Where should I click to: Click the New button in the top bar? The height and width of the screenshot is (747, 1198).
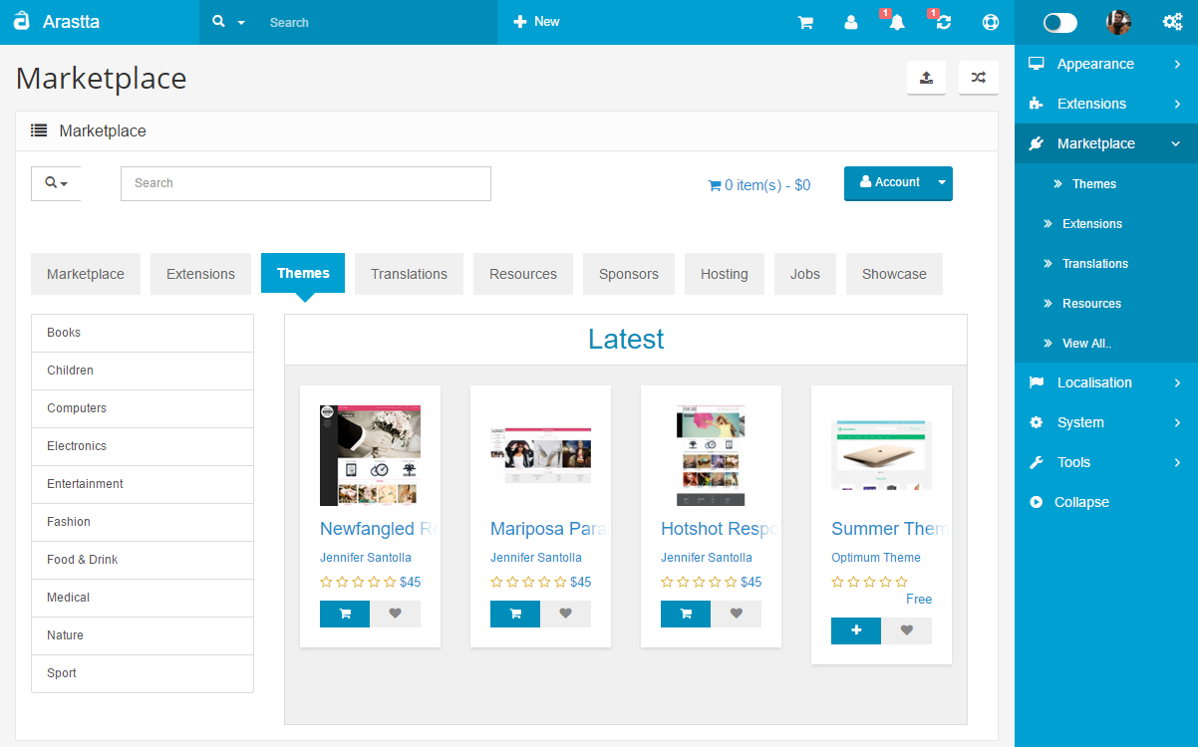[x=536, y=22]
